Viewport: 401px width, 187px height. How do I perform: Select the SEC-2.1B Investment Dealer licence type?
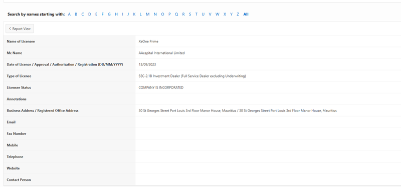[x=192, y=76]
